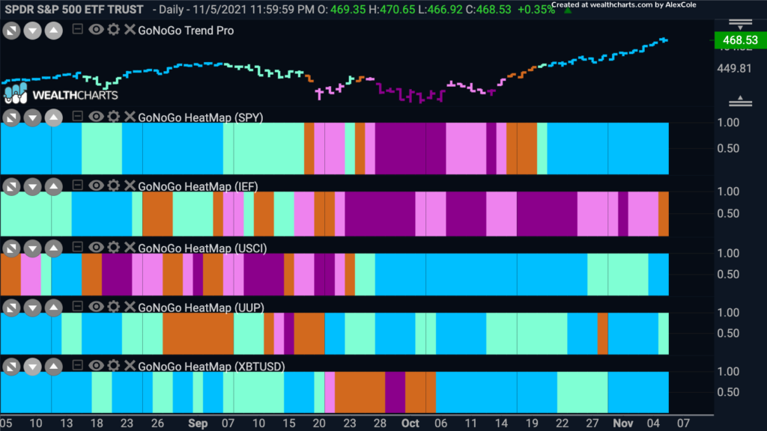Move HeatMap (UUP) pane up

pyautogui.click(x=54, y=308)
